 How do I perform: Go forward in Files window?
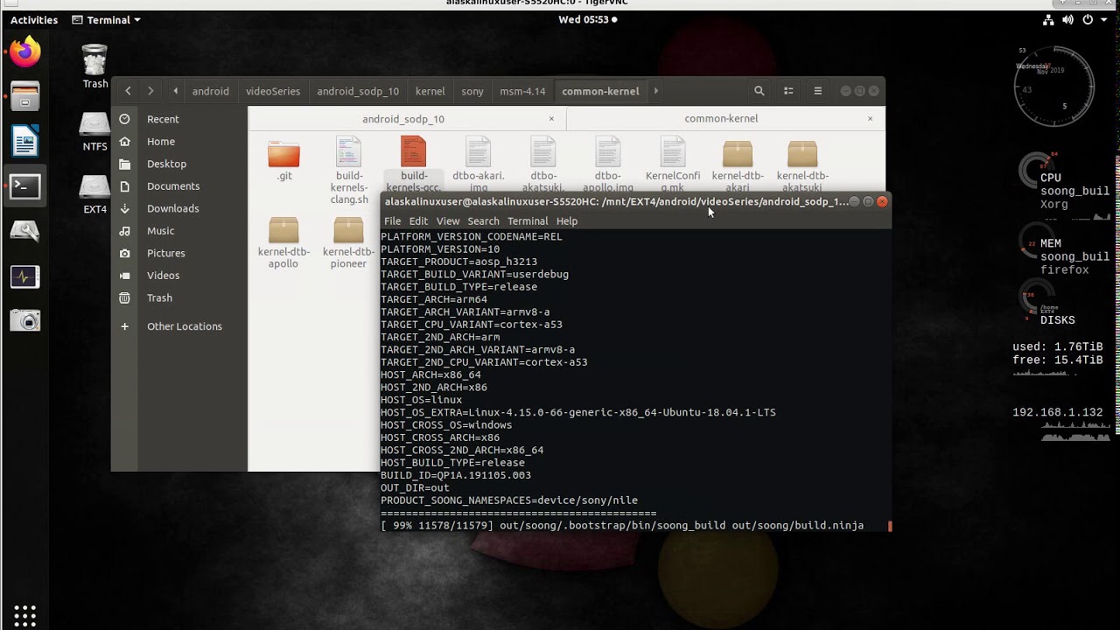pos(150,91)
